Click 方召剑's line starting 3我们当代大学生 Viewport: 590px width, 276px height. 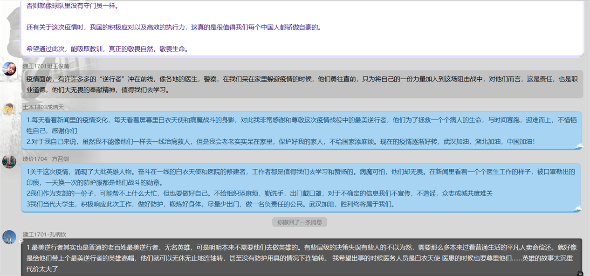click(211, 204)
